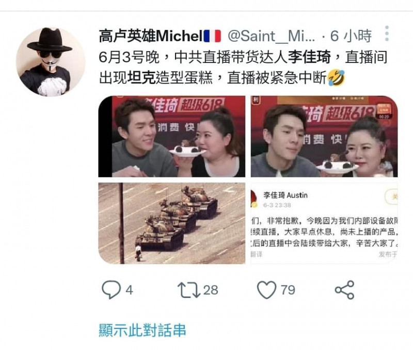Open the reply comment icon
Image resolution: width=413 pixels, height=350 pixels.
point(111,290)
